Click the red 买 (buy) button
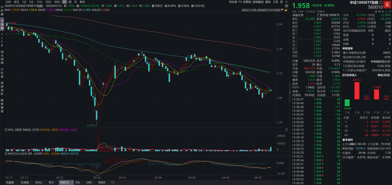Viewport: 392px width, 185px height. coord(387,4)
